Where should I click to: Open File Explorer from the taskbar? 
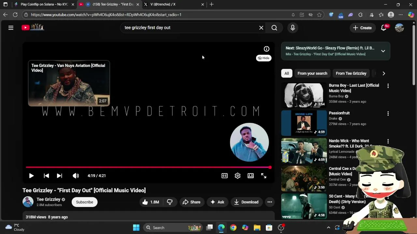pyautogui.click(x=257, y=227)
